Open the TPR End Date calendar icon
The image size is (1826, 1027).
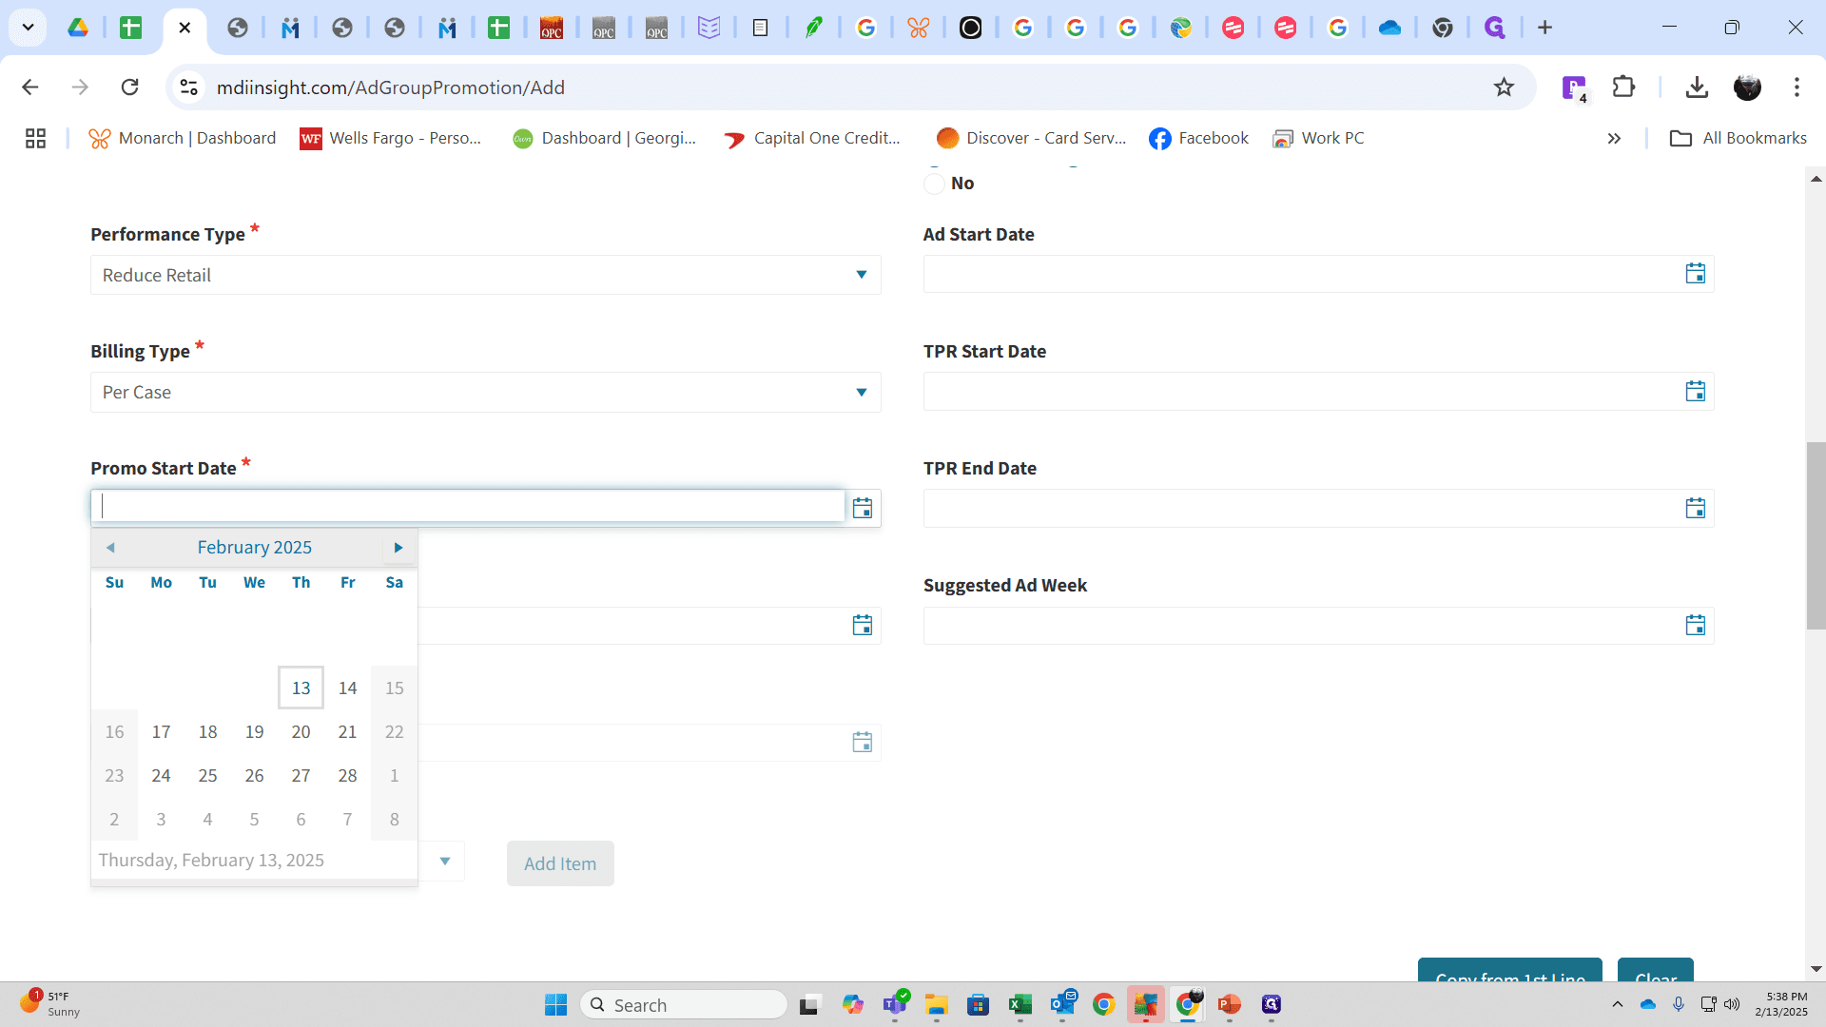point(1695,508)
